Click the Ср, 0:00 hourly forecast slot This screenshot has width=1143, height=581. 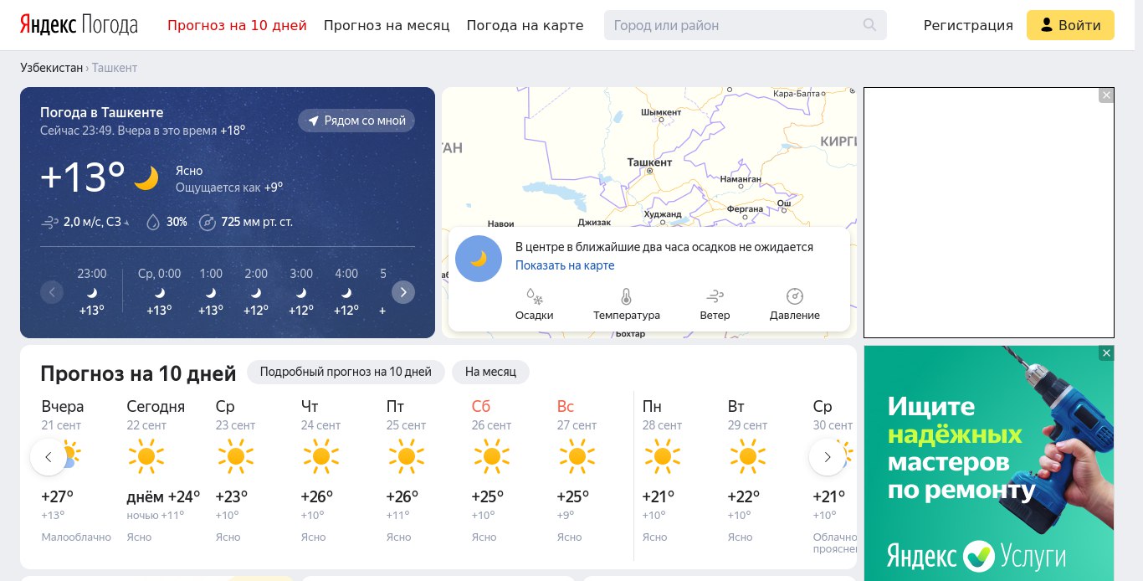(159, 292)
